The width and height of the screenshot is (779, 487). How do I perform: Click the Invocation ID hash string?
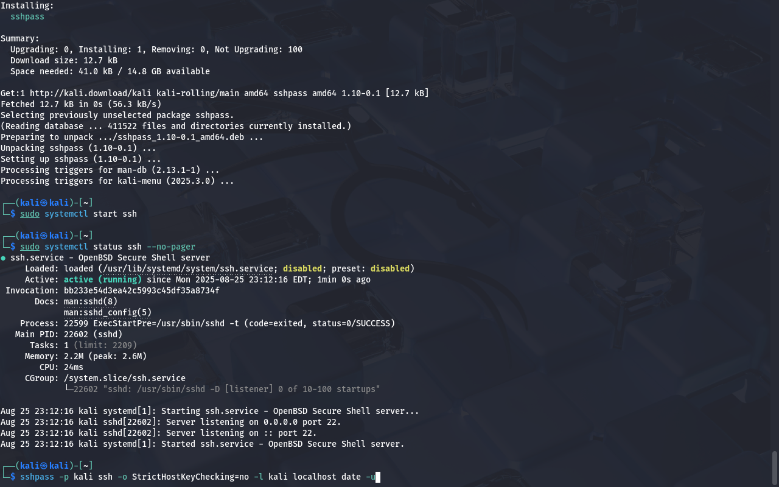click(142, 290)
